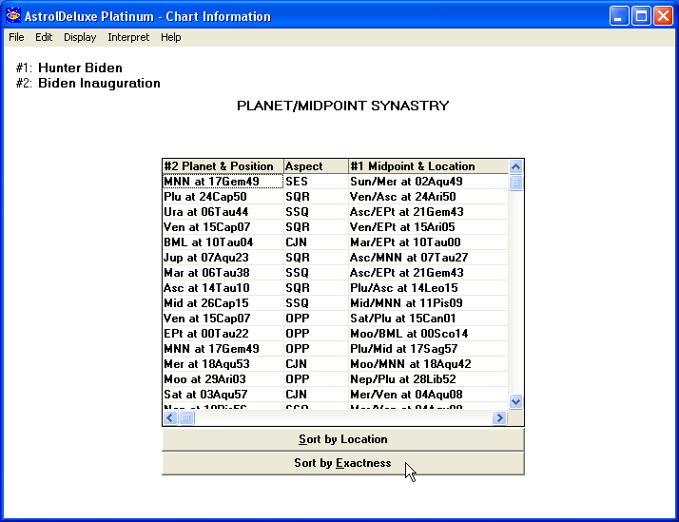Open the File menu
Viewport: 679px width, 522px height.
(16, 37)
